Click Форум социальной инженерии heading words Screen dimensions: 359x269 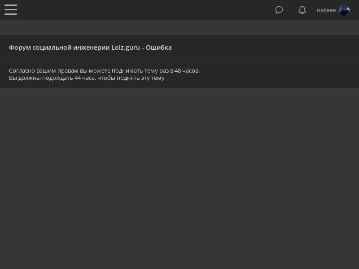pyautogui.click(x=59, y=48)
